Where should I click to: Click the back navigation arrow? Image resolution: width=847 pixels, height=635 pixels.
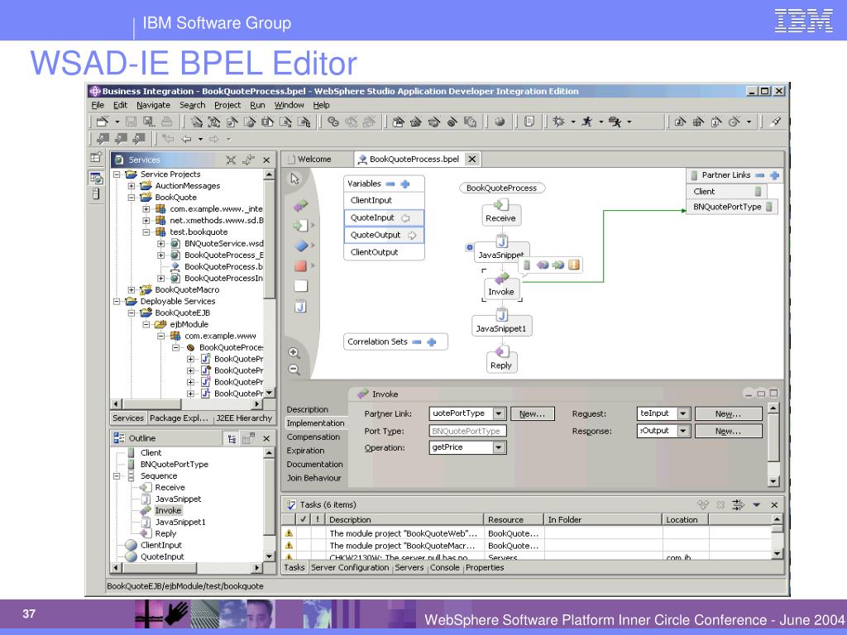186,139
